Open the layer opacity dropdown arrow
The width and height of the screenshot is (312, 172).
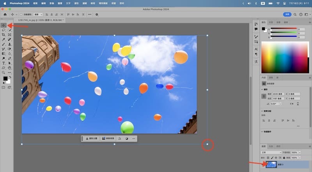[300, 152]
